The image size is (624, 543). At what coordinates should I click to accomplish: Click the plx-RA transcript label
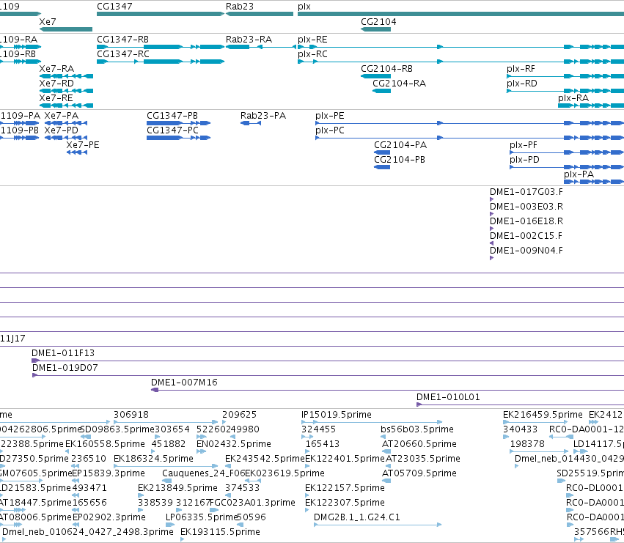coord(573,98)
